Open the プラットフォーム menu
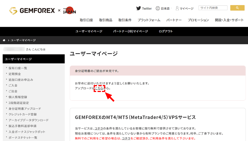The image size is (248, 141). point(149,20)
